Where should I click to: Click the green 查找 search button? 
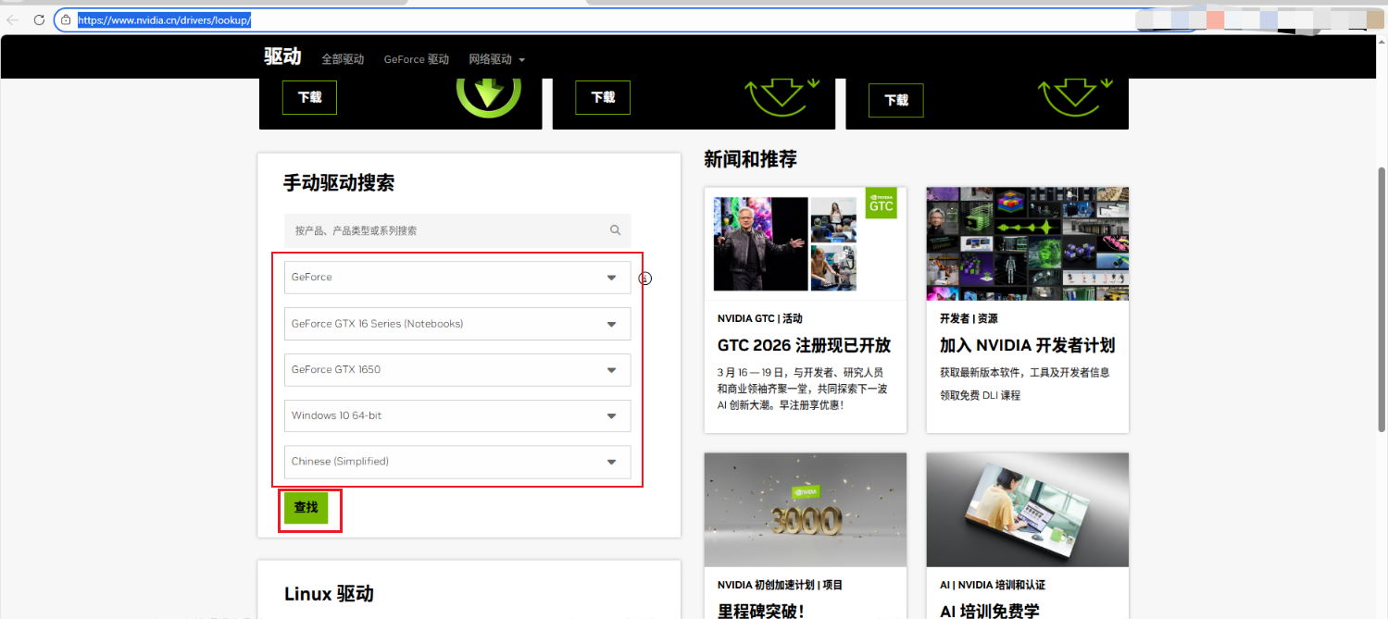pyautogui.click(x=306, y=507)
